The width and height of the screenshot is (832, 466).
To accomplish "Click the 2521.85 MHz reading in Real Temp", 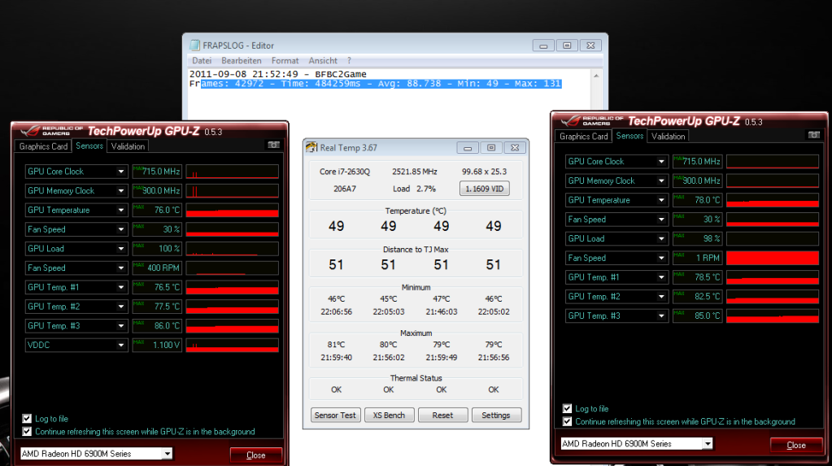I will [x=415, y=172].
